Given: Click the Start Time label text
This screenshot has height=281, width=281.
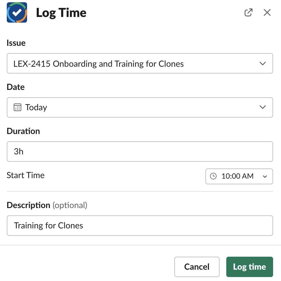Looking at the screenshot, I should 25,176.
